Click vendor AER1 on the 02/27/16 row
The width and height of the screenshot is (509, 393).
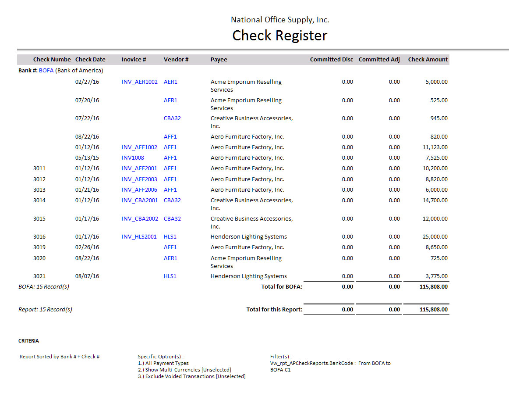[170, 82]
